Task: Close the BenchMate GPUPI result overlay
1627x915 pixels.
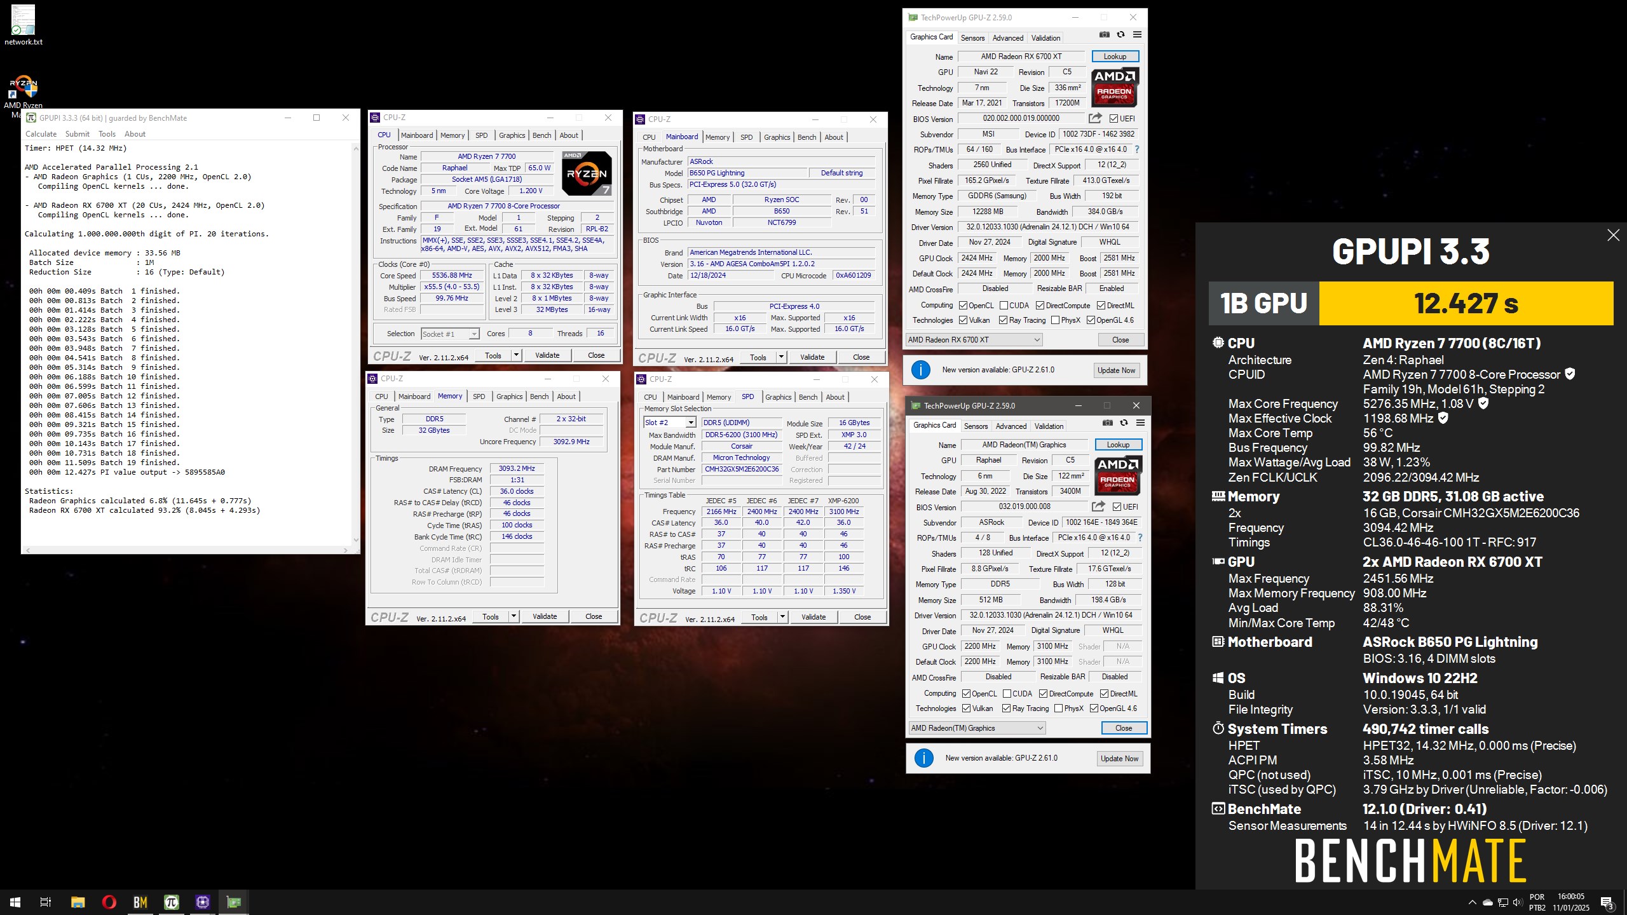Action: [1613, 235]
